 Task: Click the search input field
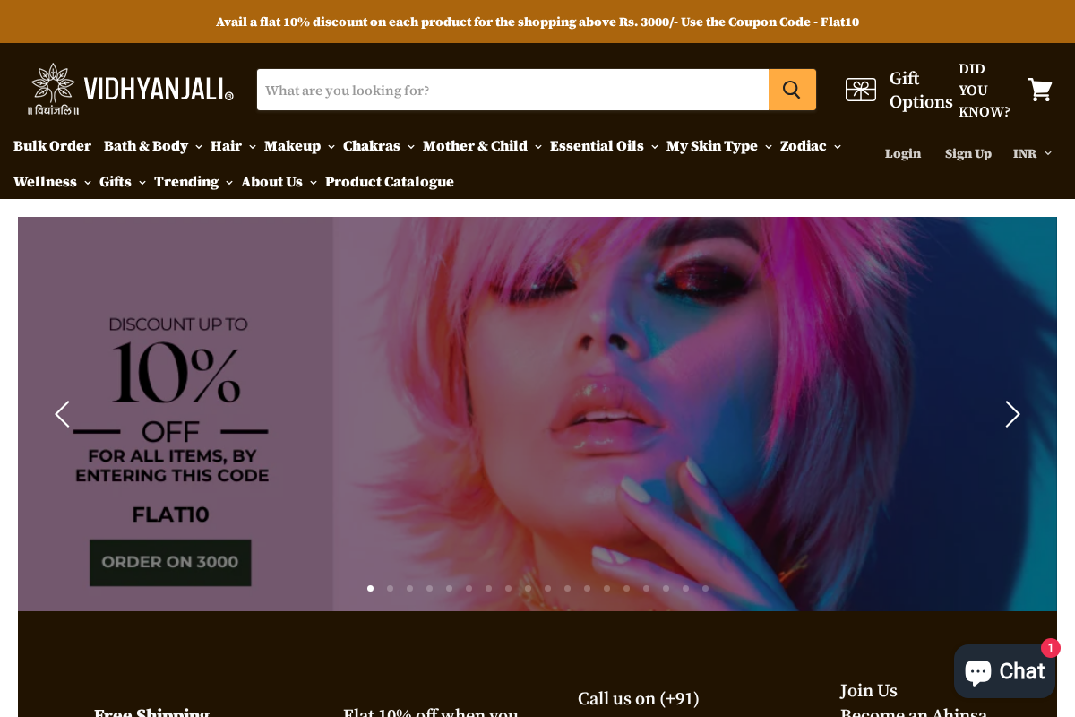512,90
